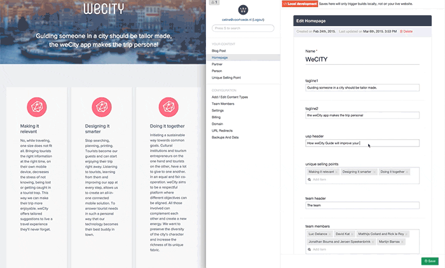Screen dimensions: 445x268
Task: Click 'Add item' in team members
Action: coord(319,250)
